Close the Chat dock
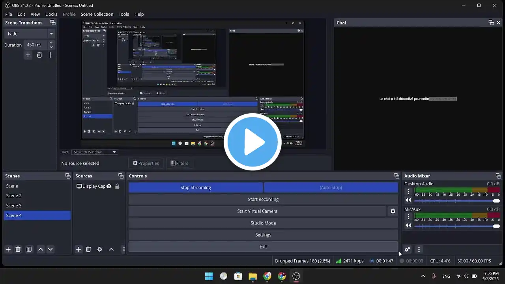Screen dimensions: 505x284 tap(499, 22)
